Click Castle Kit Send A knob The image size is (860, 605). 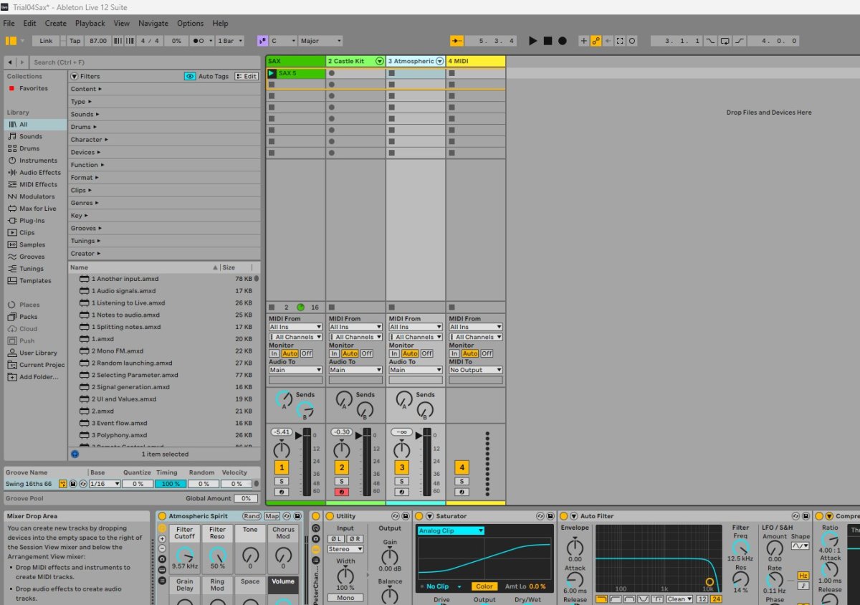(x=345, y=400)
